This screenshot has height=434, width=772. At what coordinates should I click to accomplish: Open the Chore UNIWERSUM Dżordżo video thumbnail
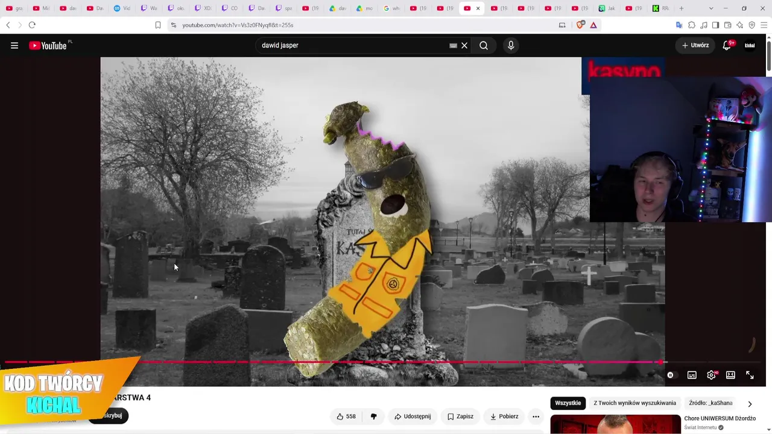(615, 424)
